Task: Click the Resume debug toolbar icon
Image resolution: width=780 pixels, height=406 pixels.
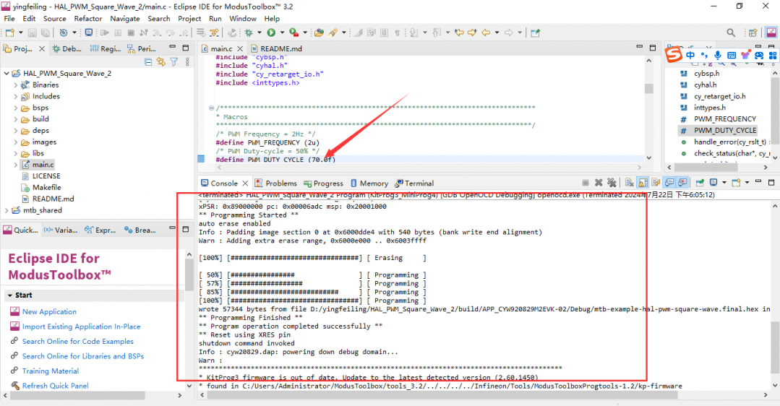Action: coord(105,33)
